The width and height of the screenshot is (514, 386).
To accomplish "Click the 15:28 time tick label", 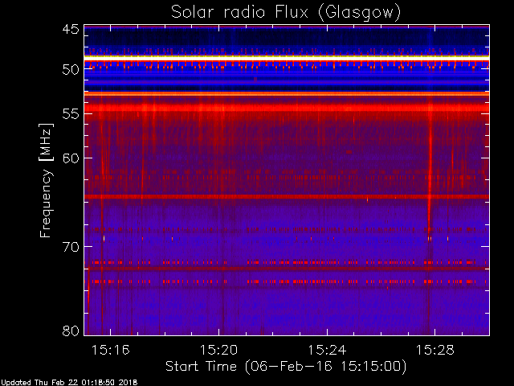I will [435, 351].
